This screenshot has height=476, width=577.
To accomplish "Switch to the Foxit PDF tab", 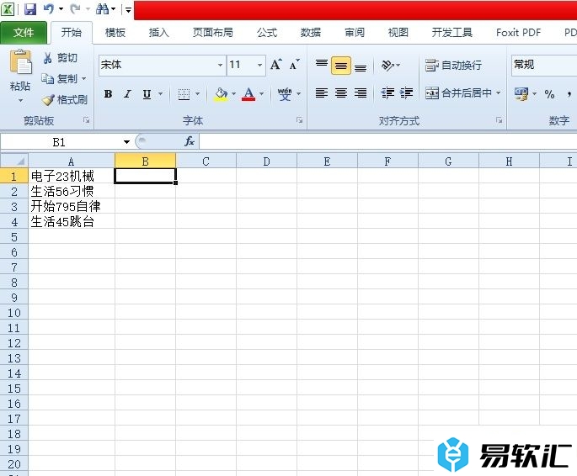I will pos(518,33).
